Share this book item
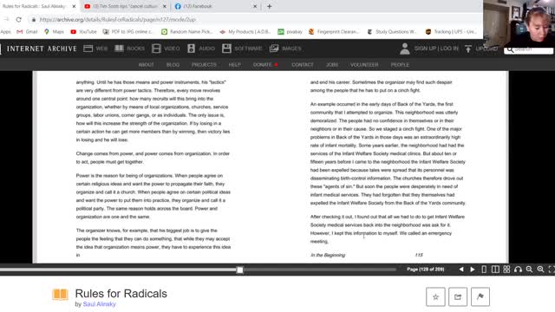Image resolution: width=555 pixels, height=312 pixels. pos(458,296)
